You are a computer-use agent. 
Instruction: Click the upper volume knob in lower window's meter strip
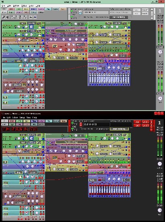point(160,164)
